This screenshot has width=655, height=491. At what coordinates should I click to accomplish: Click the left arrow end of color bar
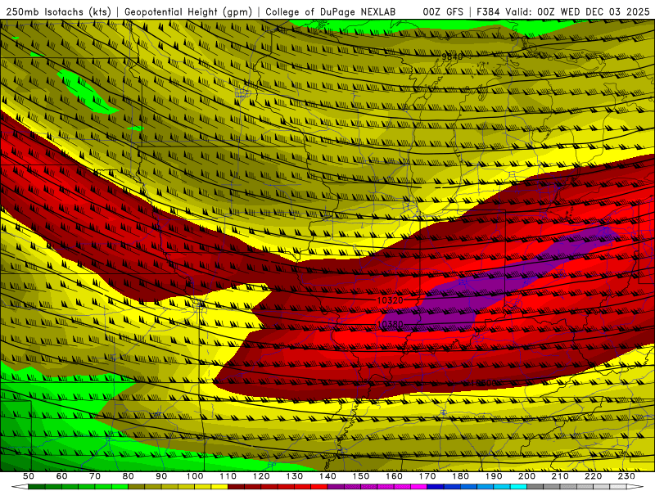pyautogui.click(x=20, y=487)
